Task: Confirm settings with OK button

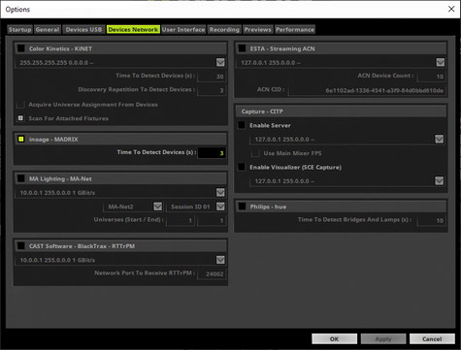Action: 334,339
